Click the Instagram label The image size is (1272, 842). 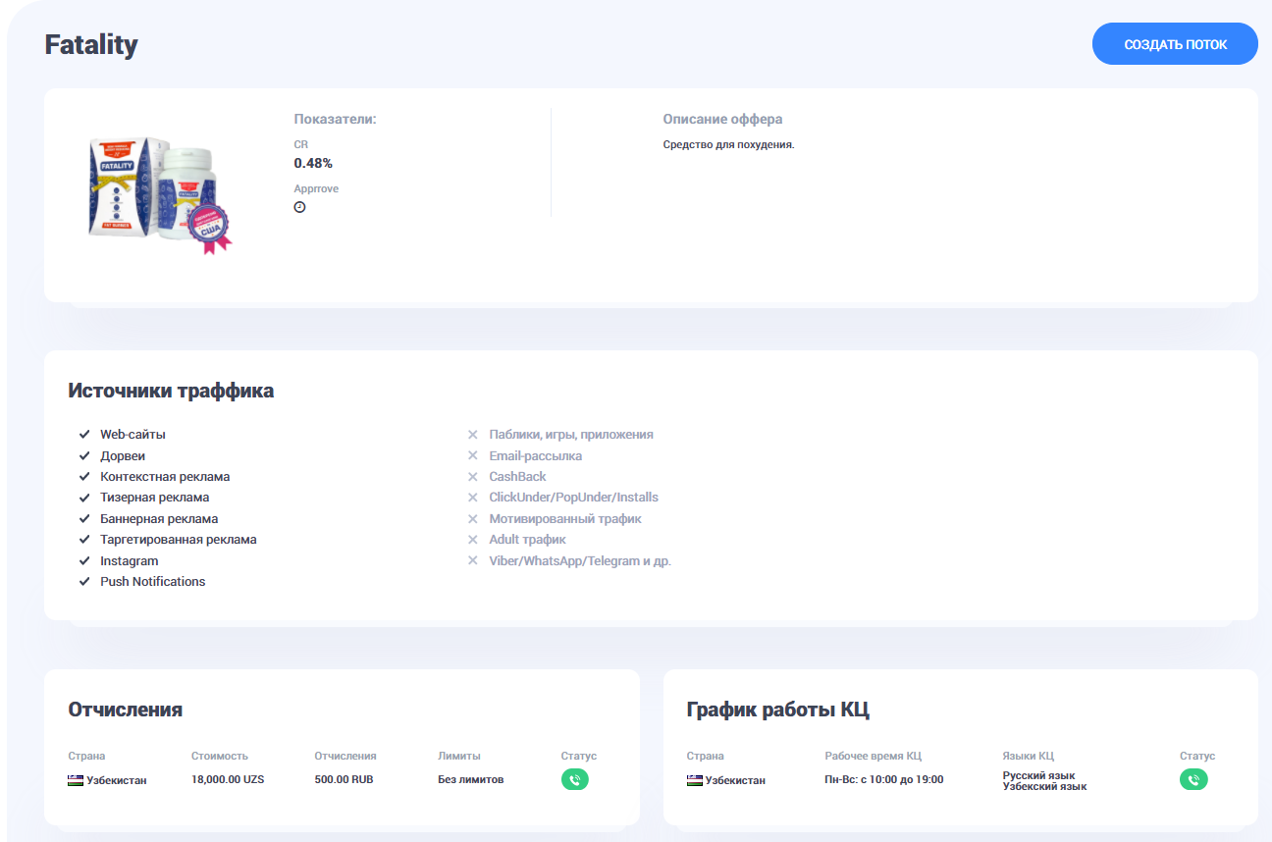click(x=129, y=561)
